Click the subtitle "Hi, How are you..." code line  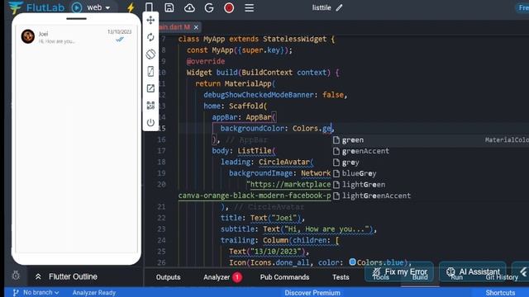[298, 229]
